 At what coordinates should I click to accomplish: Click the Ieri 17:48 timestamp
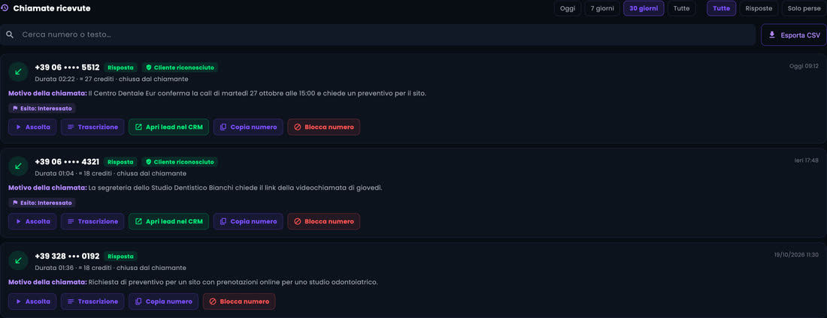(807, 160)
